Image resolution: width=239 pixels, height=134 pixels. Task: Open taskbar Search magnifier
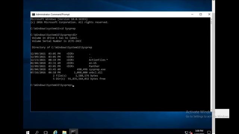pos(37,133)
